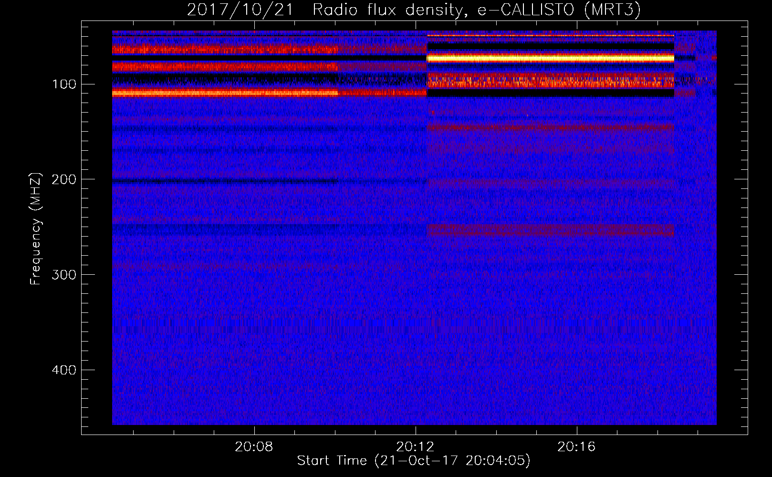Click the "Frequency (MHZ)" axis label

tap(36, 228)
